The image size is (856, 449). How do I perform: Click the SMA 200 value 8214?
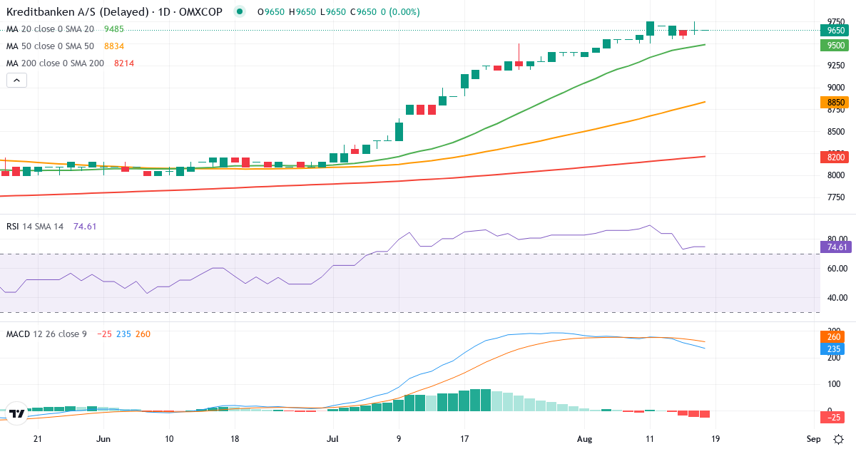(x=124, y=63)
